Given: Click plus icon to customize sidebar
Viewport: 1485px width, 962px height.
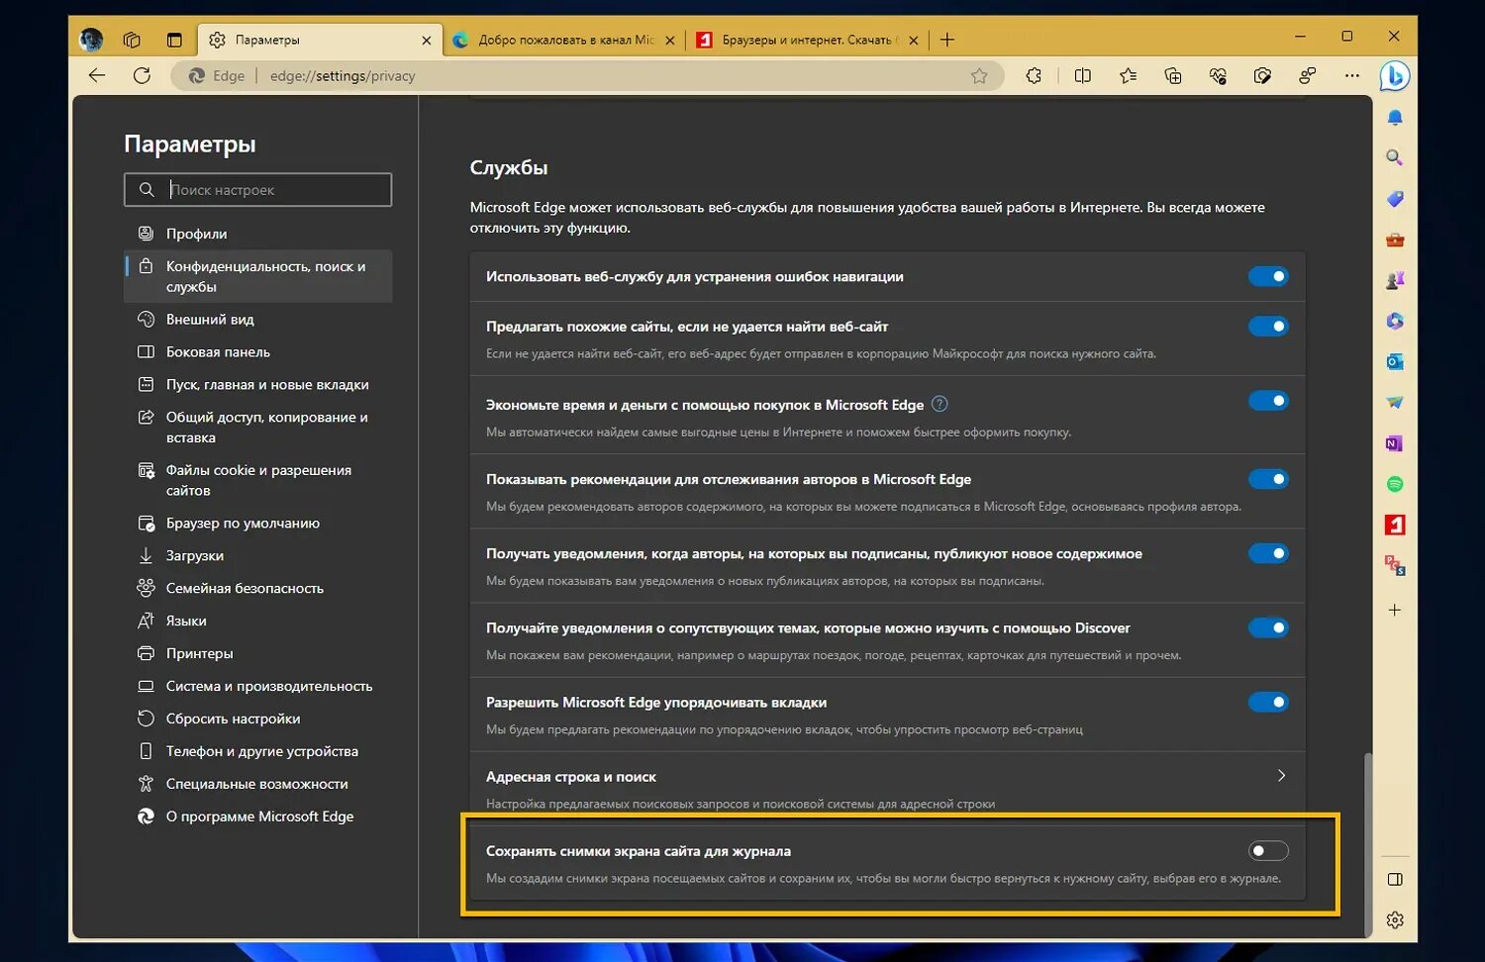Looking at the screenshot, I should (1395, 610).
